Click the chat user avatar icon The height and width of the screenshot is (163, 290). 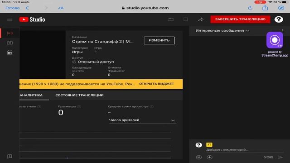[x=198, y=145]
